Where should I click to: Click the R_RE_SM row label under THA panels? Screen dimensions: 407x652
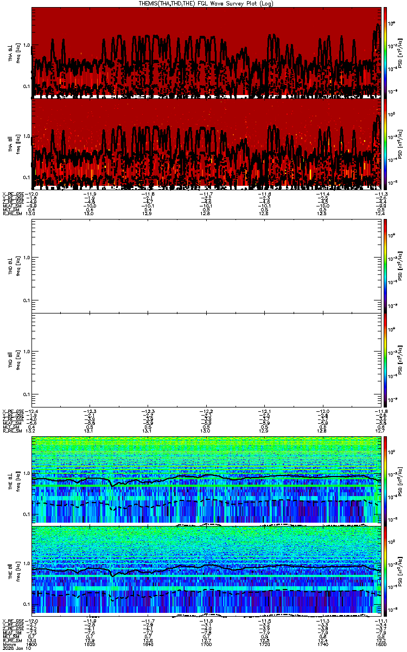coord(12,215)
